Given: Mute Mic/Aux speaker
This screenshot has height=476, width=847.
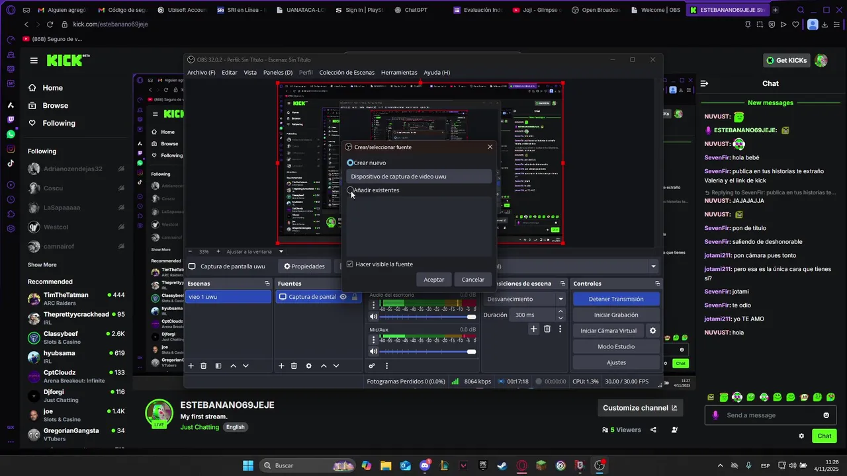Looking at the screenshot, I should tap(373, 352).
